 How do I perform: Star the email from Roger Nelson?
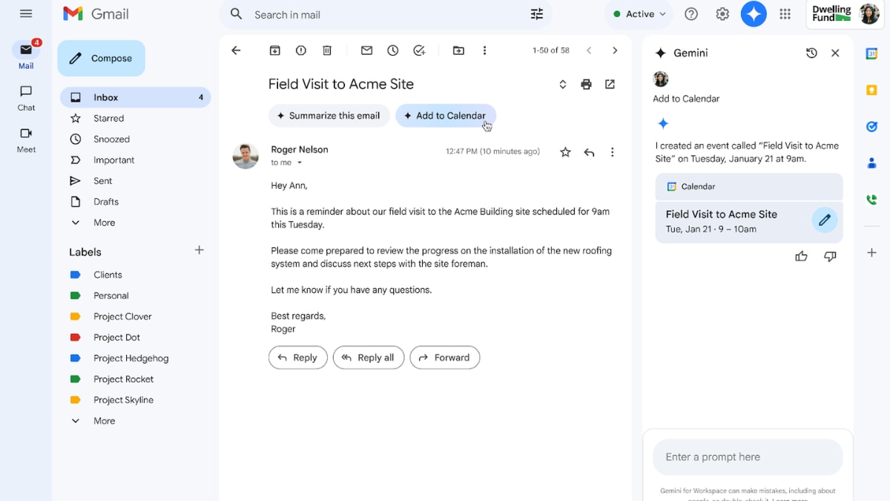[x=565, y=152]
